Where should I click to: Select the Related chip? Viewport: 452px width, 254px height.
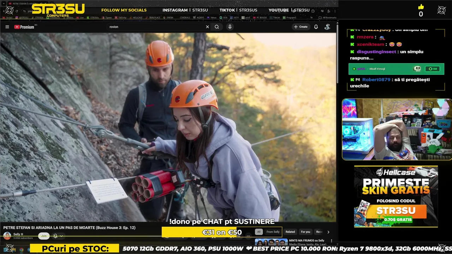pyautogui.click(x=290, y=232)
